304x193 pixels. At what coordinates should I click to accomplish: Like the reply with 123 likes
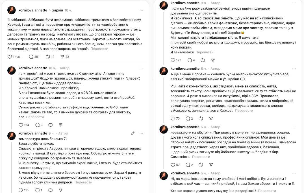(173, 60)
